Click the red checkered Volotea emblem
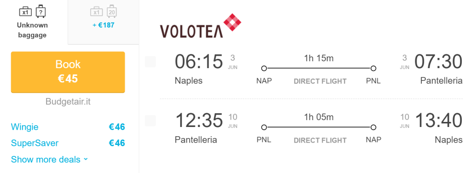 (x=232, y=22)
